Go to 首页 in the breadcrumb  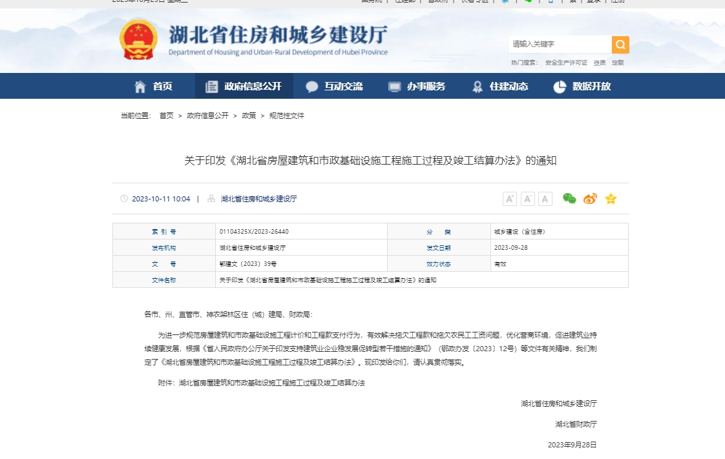click(x=167, y=116)
